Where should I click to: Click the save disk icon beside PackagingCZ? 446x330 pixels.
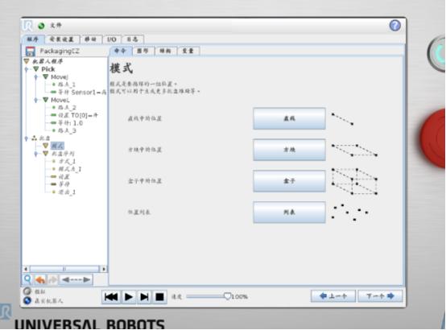pyautogui.click(x=30, y=52)
